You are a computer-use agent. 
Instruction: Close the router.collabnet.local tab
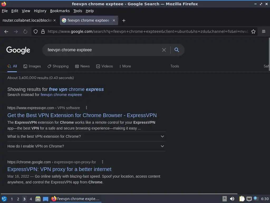pyautogui.click(x=55, y=20)
